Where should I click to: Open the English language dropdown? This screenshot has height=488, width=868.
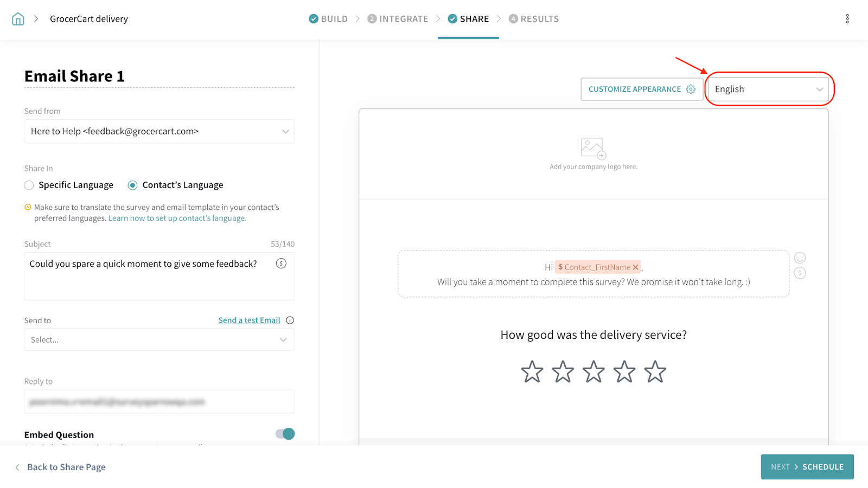coord(768,89)
